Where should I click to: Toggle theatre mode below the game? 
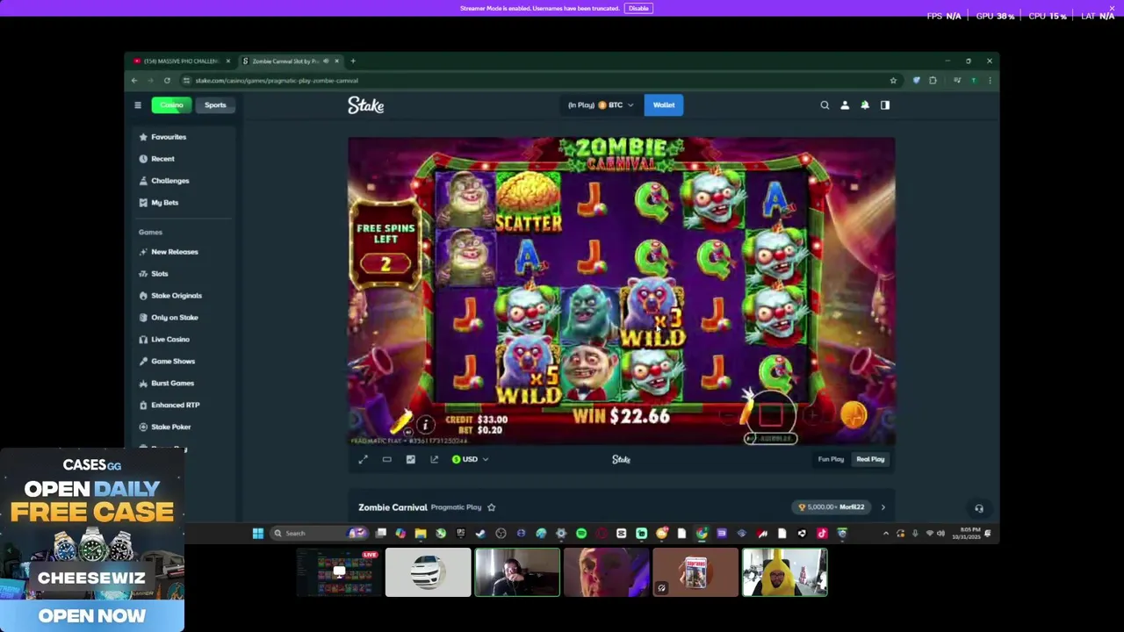pyautogui.click(x=386, y=459)
